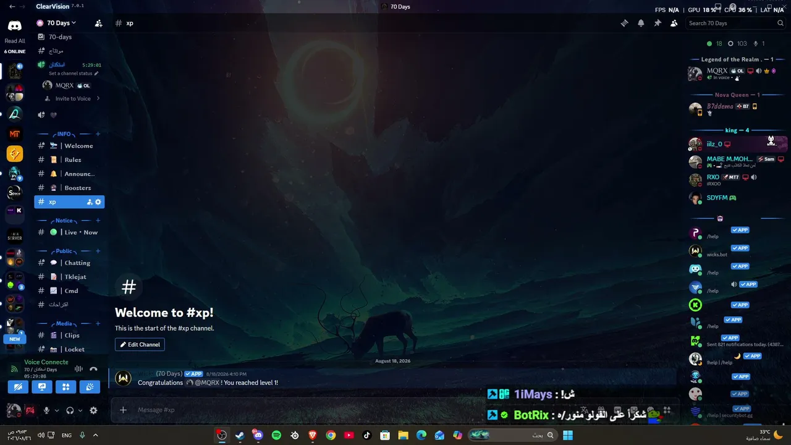Screen dimensions: 791x445
Task: Open the Tklejat channel
Action: point(69,277)
